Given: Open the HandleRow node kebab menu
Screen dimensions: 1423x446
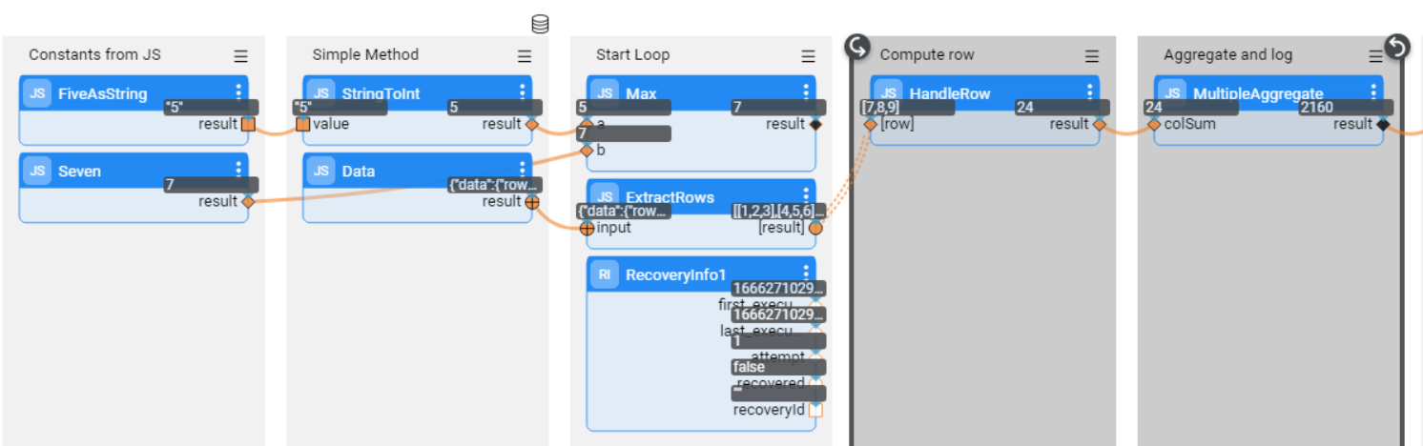Looking at the screenshot, I should point(1090,91).
